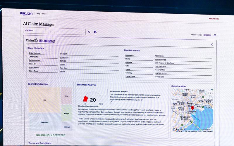Click the Terms and Conditions heading
Screen dimensions: 234x146
pyautogui.click(x=40, y=143)
